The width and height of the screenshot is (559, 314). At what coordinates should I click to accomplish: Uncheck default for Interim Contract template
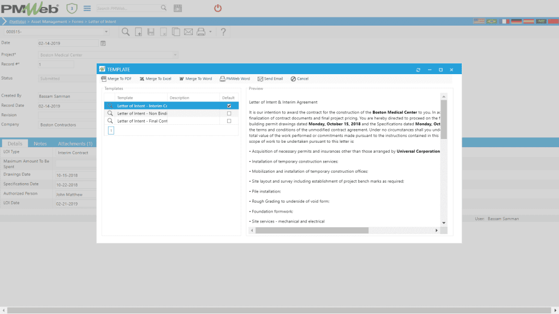(x=229, y=106)
